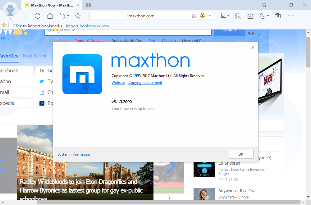Open snap tool options dropdown arrow
This screenshot has height=205, width=311.
coord(228,16)
